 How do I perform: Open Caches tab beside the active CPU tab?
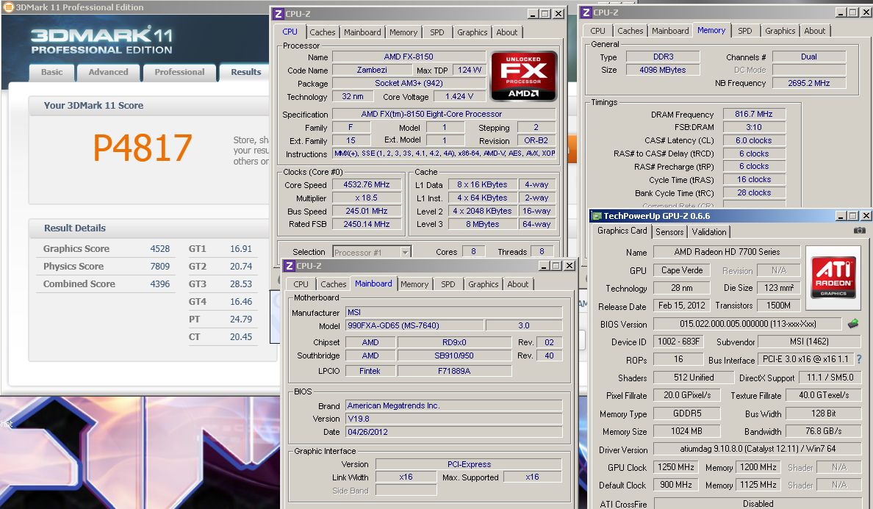(322, 32)
